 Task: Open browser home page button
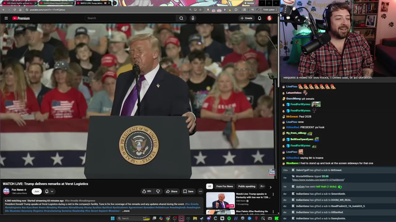[20, 10]
